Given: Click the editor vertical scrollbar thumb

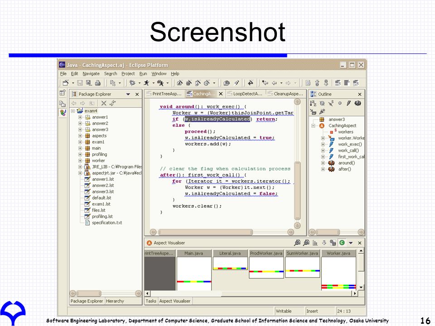Looking at the screenshot, I should tap(297, 191).
